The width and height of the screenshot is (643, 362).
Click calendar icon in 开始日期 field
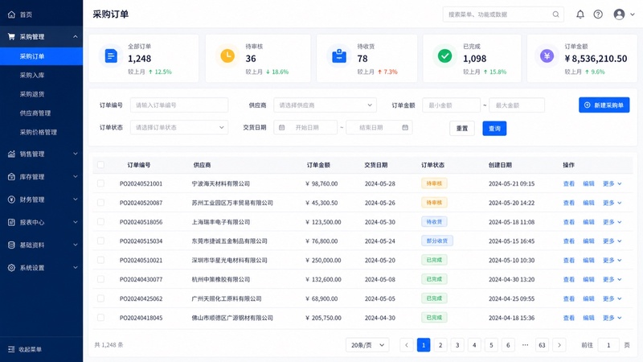[282, 128]
